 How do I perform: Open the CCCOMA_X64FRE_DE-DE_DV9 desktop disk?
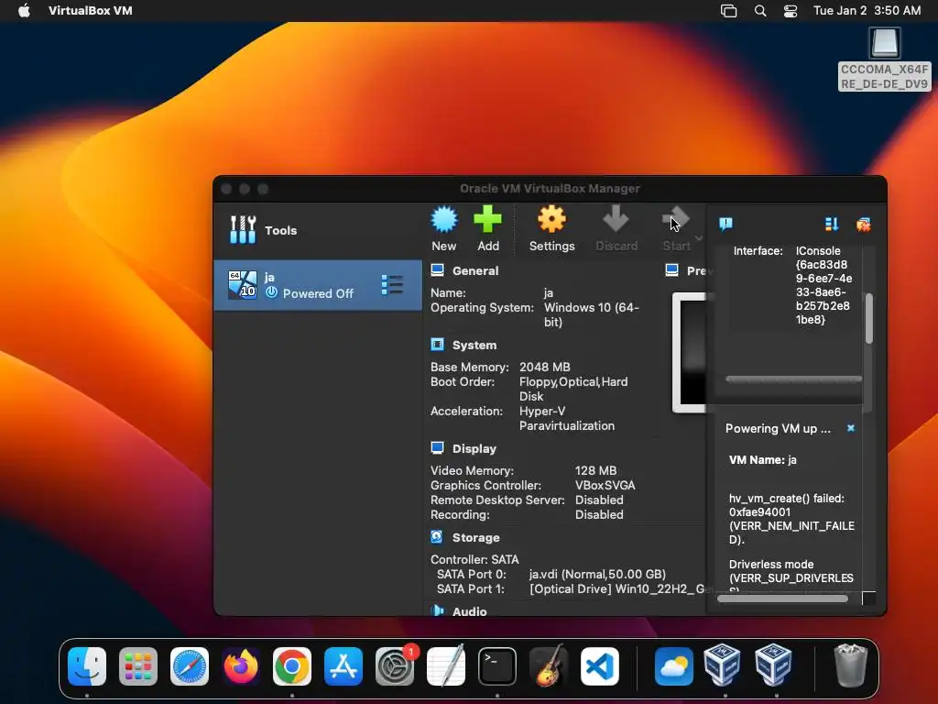(x=884, y=60)
